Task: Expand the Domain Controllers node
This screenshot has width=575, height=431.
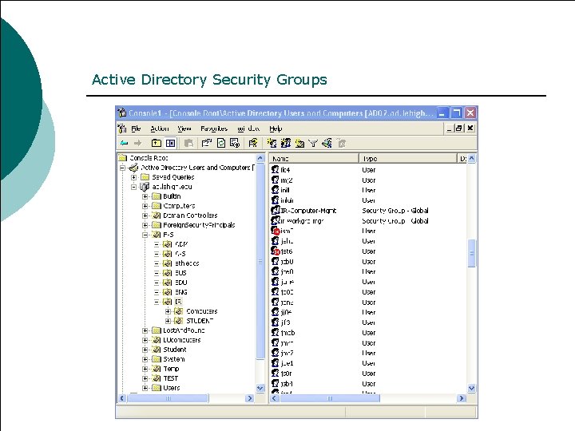Action: (x=145, y=215)
